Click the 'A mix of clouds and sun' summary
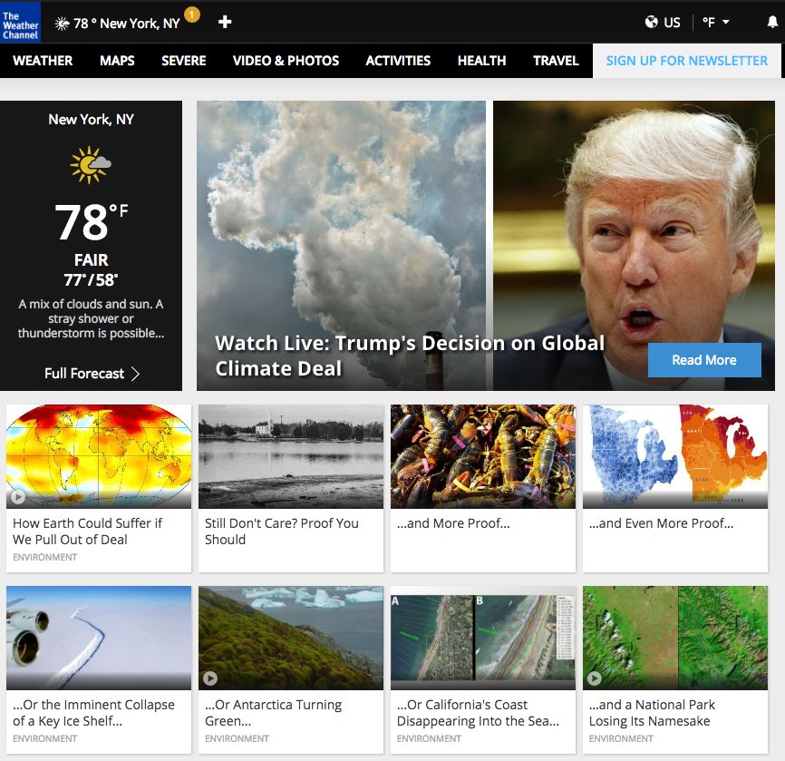The height and width of the screenshot is (761, 785). 92,318
